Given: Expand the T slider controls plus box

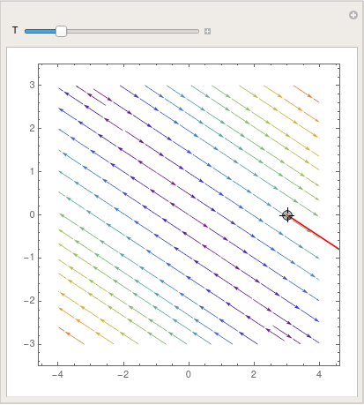Looking at the screenshot, I should 207,31.
